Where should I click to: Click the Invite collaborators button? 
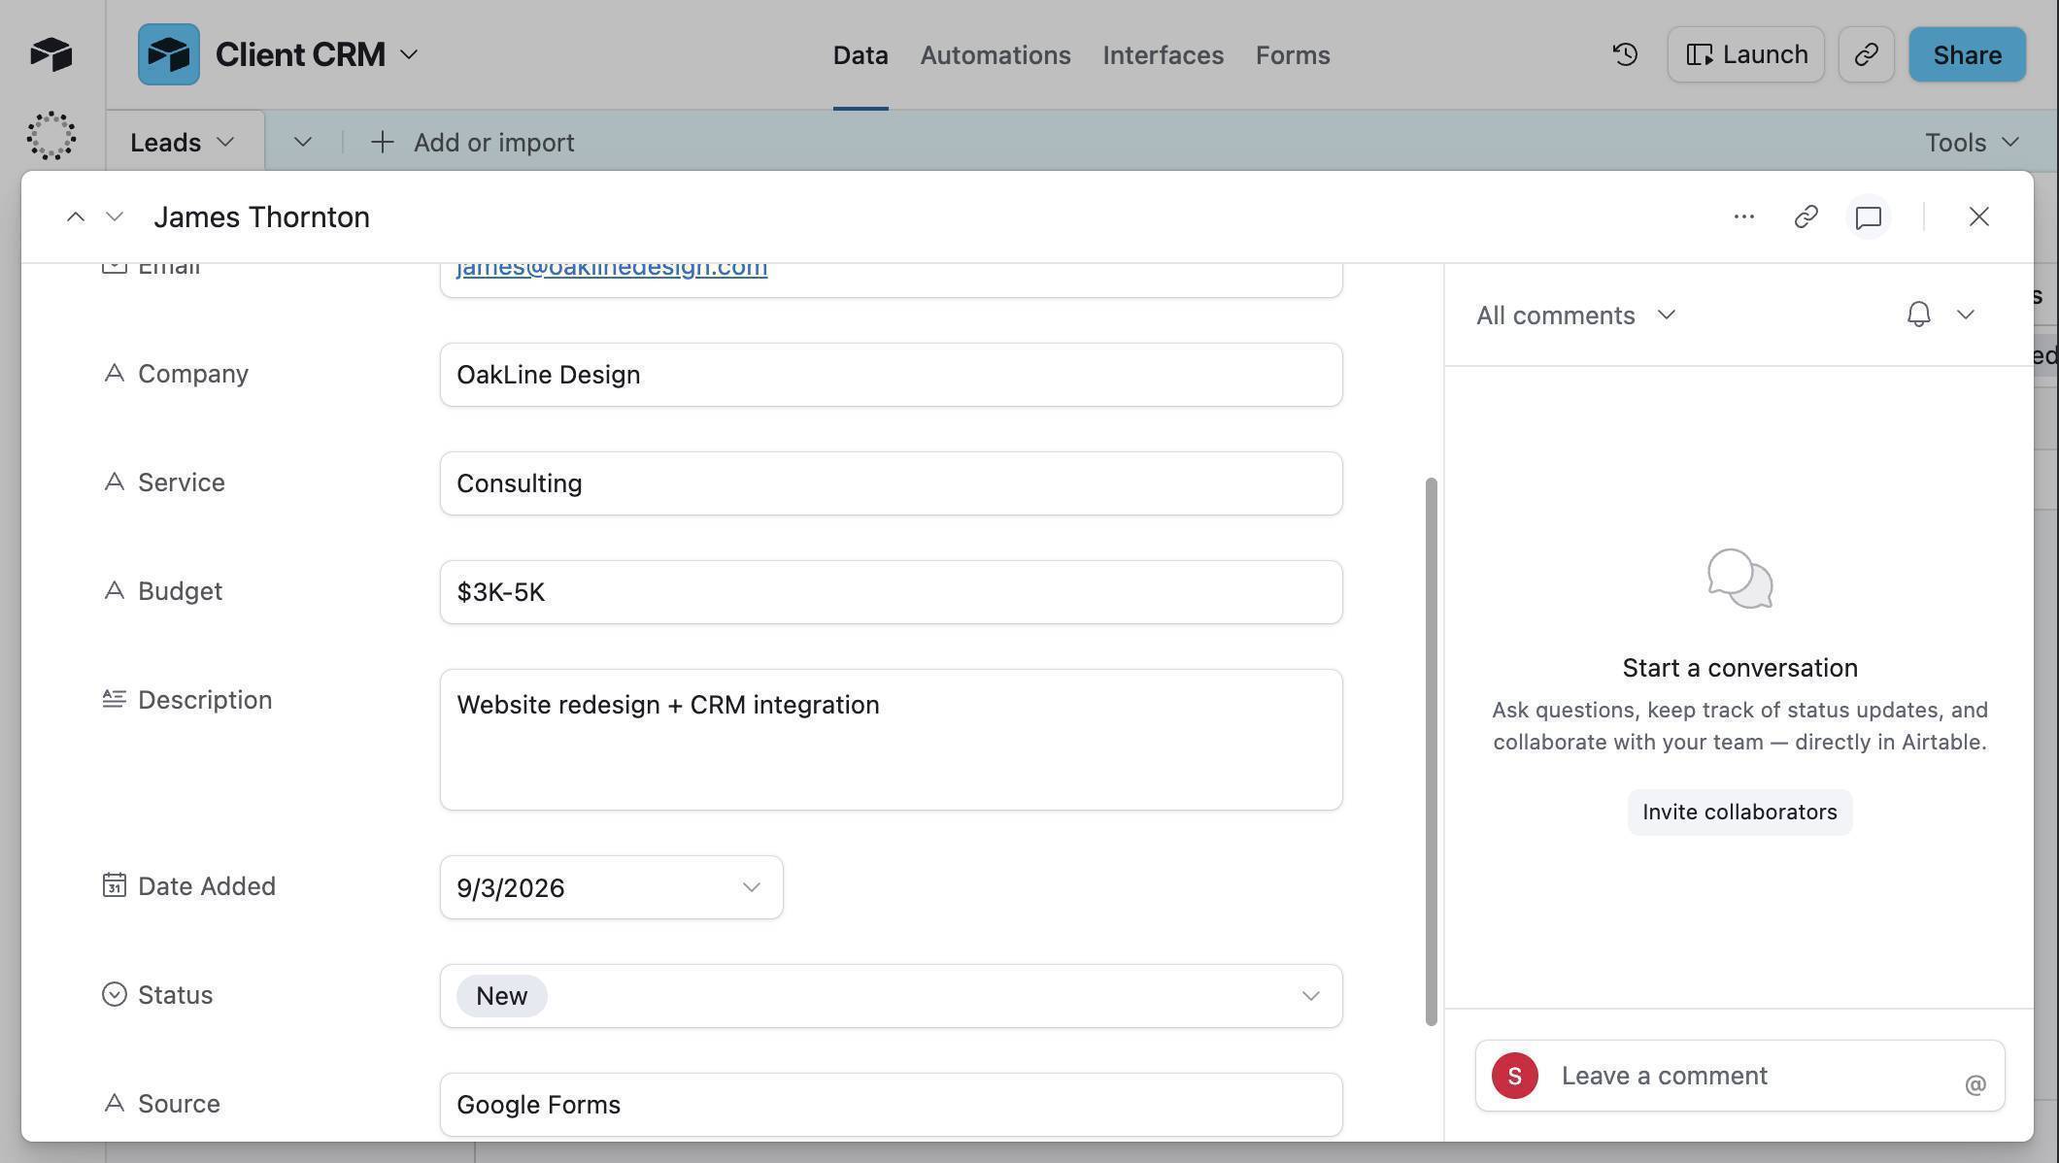(x=1738, y=812)
